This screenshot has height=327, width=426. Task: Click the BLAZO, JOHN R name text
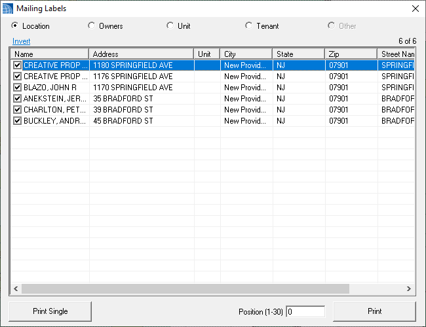click(50, 87)
